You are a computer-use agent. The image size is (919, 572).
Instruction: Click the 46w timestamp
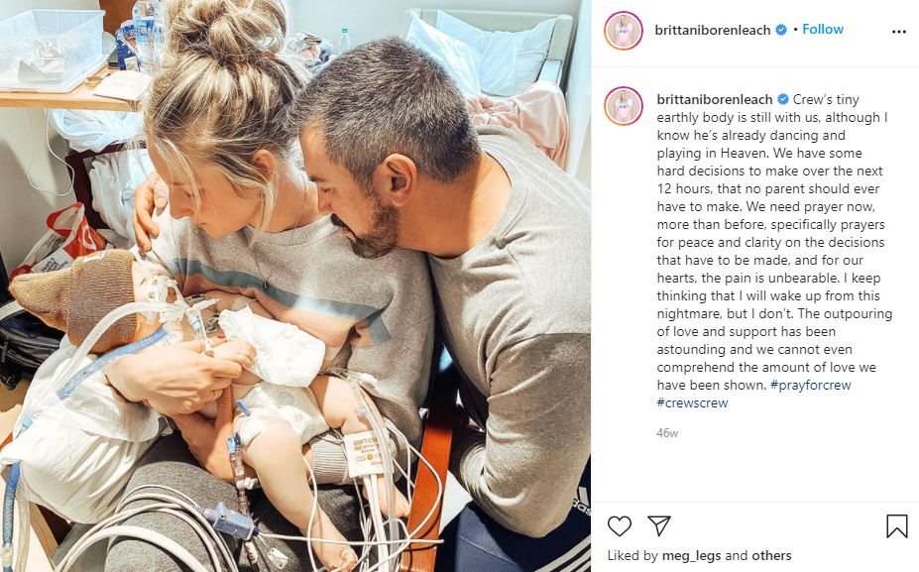[667, 433]
